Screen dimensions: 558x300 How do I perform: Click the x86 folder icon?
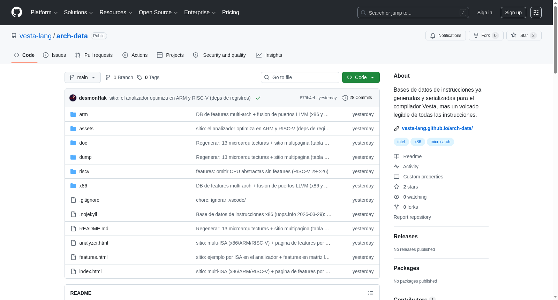(73, 186)
